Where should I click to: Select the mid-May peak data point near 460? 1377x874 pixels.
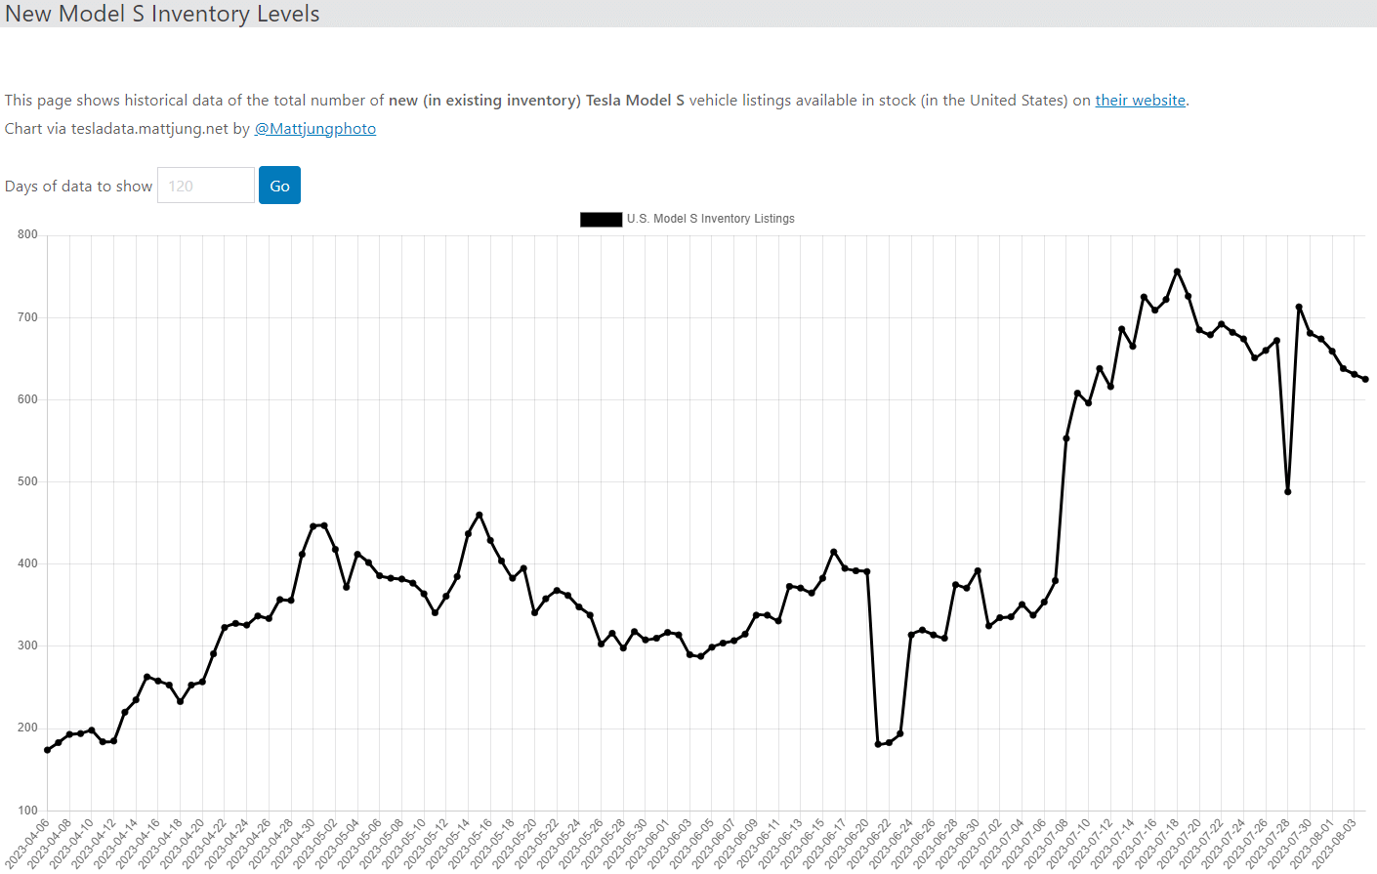click(480, 515)
